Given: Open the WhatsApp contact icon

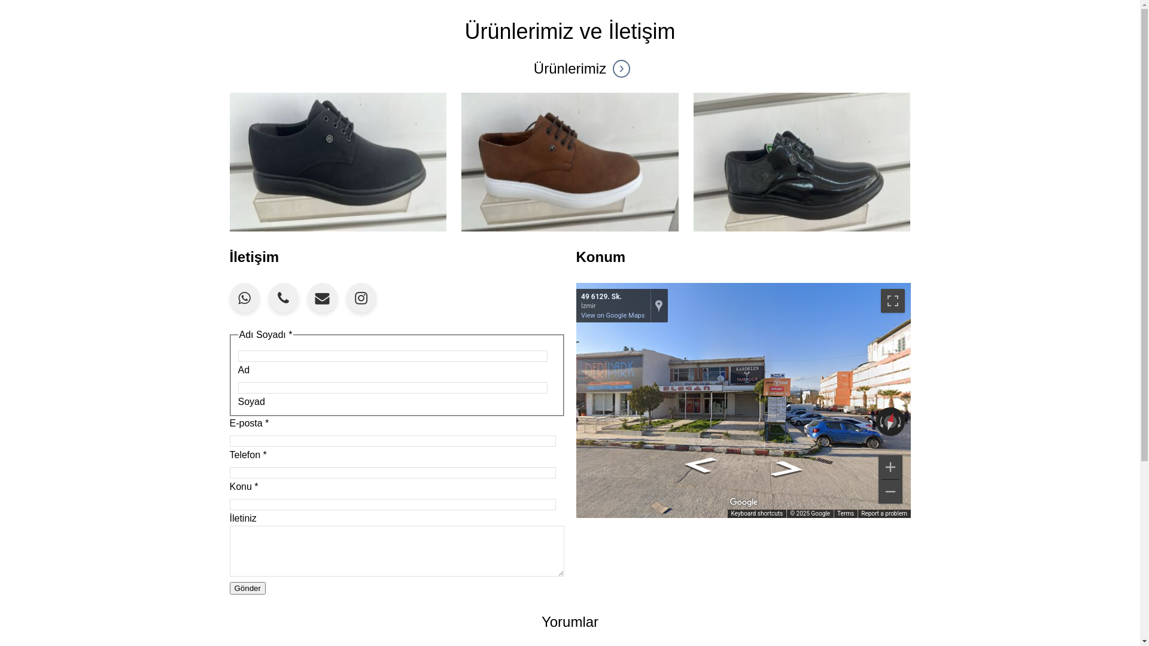Looking at the screenshot, I should (244, 298).
